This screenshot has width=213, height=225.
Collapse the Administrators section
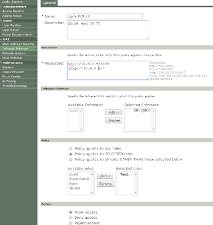pos(1,7)
